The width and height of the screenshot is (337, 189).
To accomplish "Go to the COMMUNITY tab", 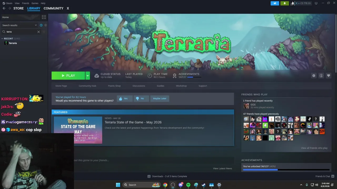I will (x=53, y=8).
